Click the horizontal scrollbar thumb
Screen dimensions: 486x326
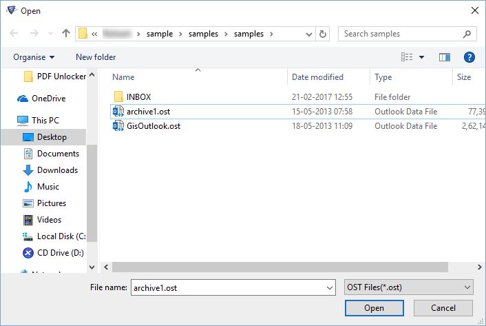coord(280,267)
